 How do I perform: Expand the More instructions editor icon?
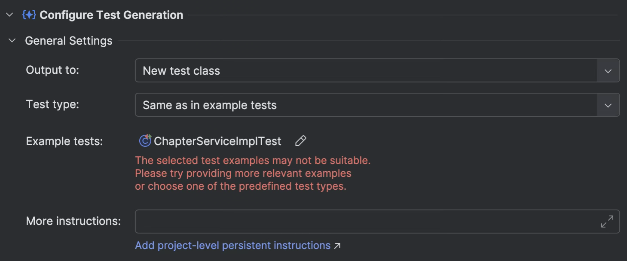607,222
